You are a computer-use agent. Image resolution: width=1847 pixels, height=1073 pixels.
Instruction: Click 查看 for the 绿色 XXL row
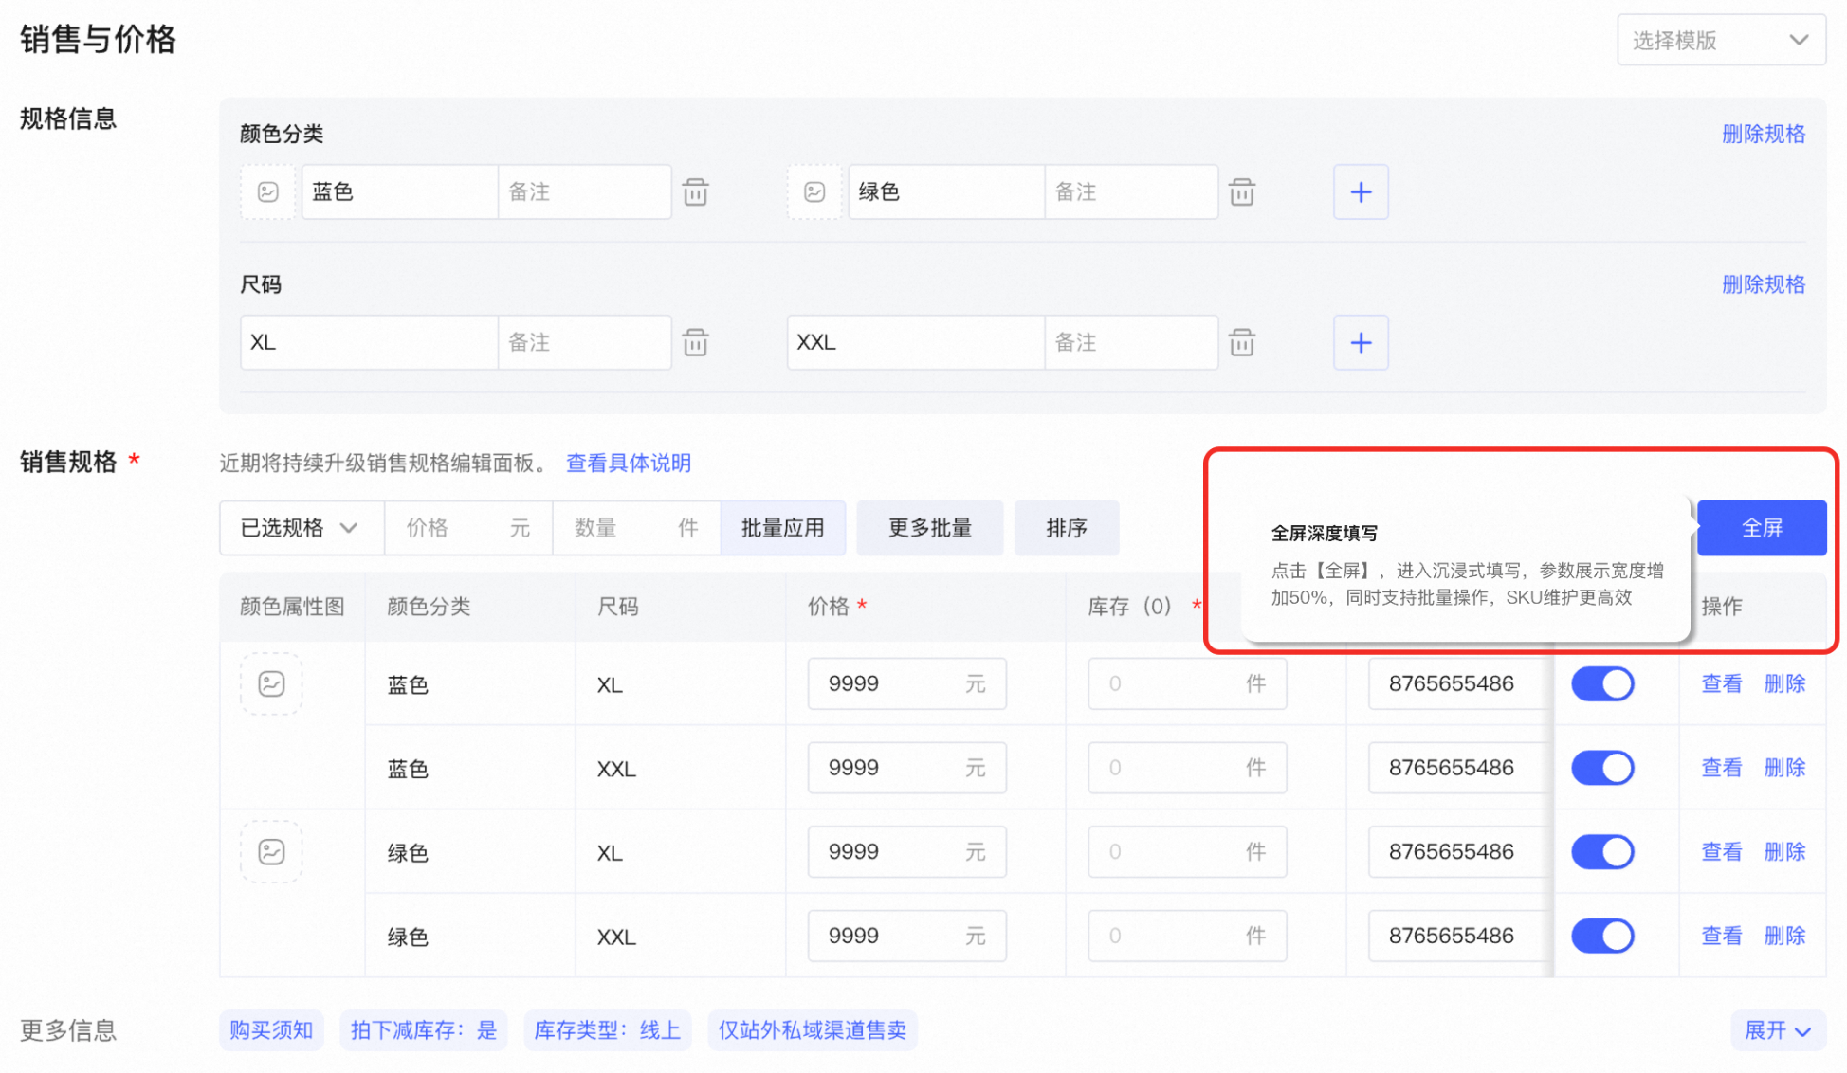pos(1722,936)
